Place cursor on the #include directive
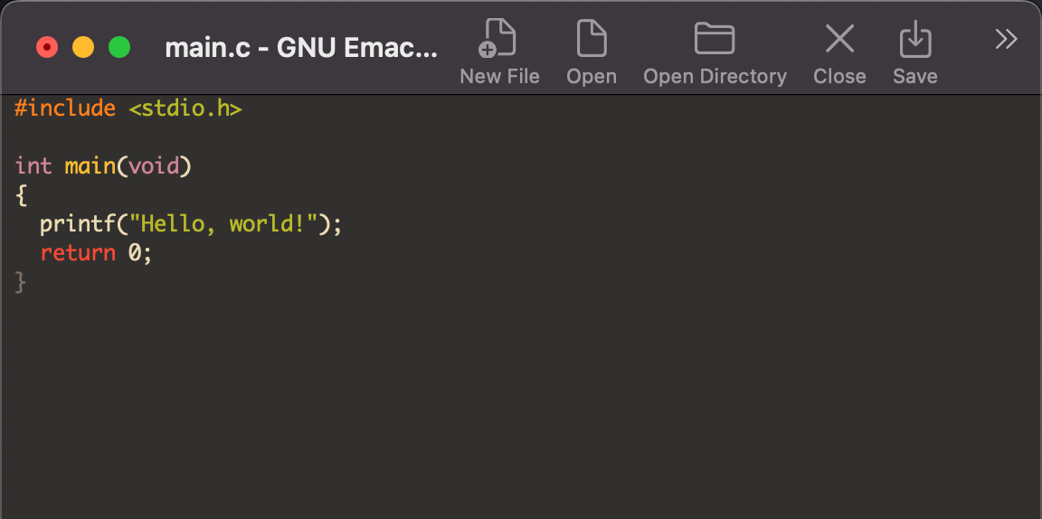The image size is (1042, 519). pos(65,109)
